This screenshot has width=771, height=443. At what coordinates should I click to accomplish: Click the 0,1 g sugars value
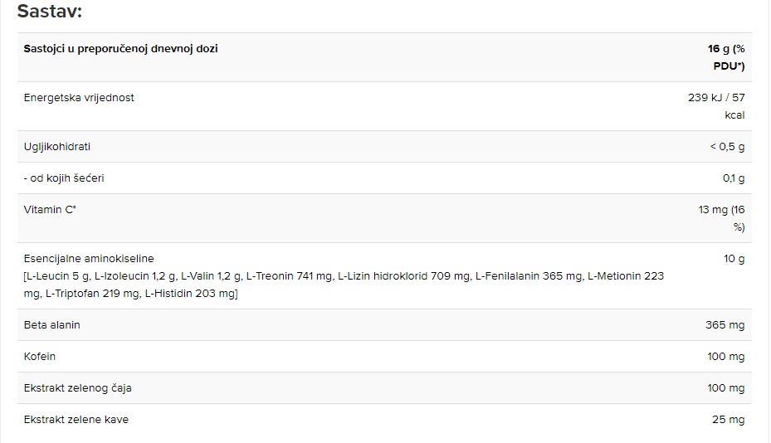pos(734,178)
